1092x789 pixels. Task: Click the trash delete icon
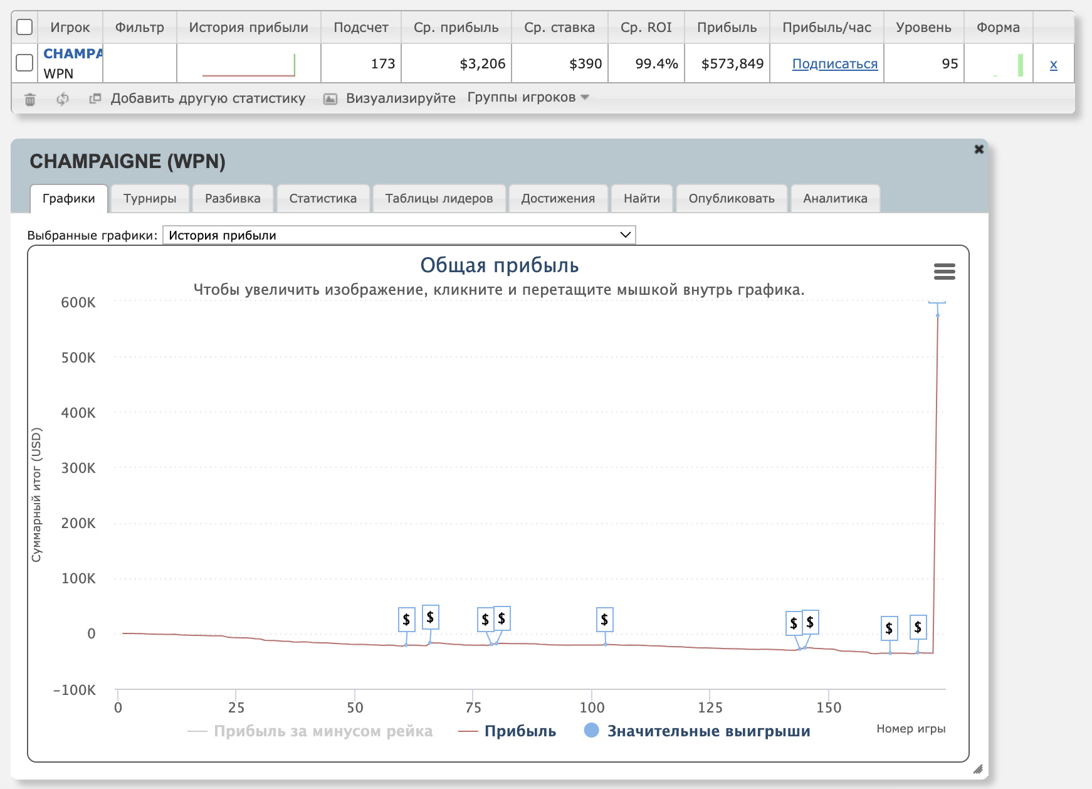(30, 99)
